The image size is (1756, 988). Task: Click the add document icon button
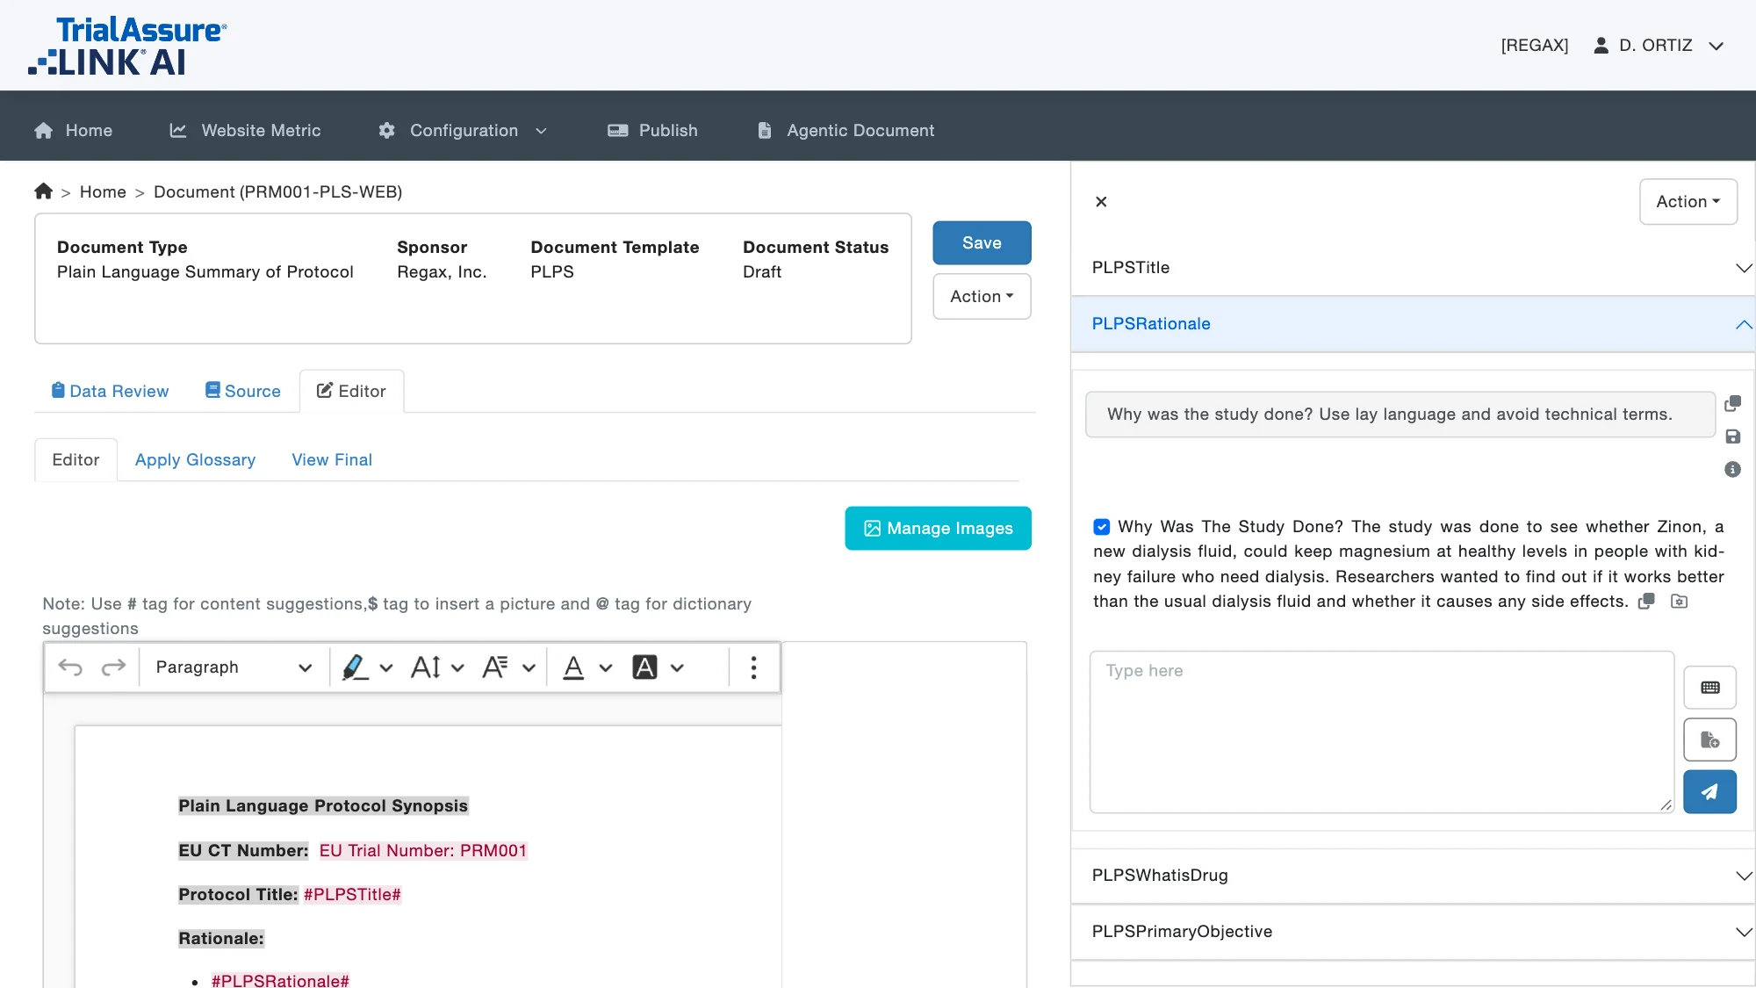(x=1709, y=739)
